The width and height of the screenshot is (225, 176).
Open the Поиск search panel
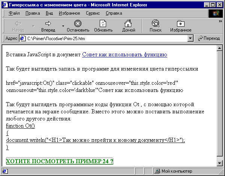click(156, 23)
